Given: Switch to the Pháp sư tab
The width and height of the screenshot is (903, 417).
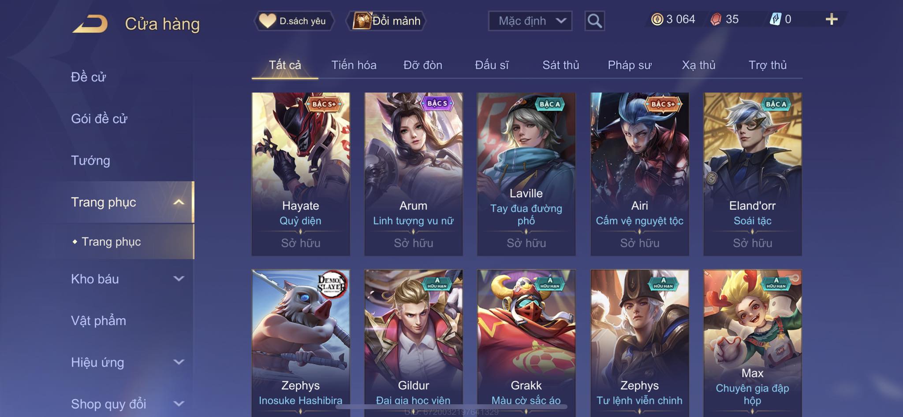Looking at the screenshot, I should point(629,65).
